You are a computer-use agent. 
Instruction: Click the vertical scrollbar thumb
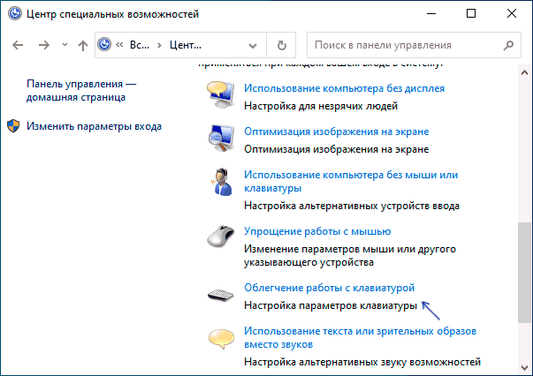click(x=524, y=273)
